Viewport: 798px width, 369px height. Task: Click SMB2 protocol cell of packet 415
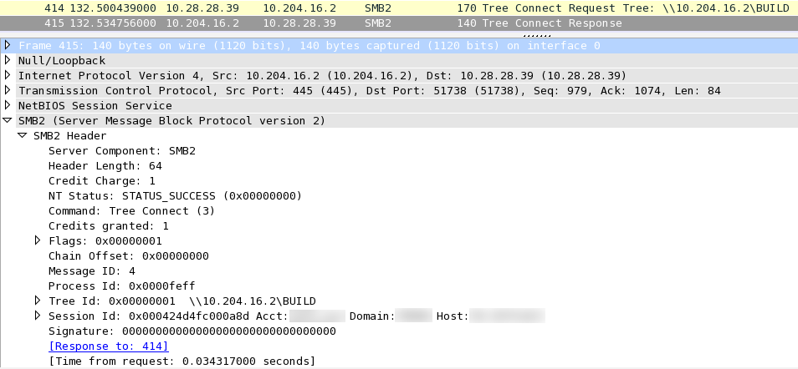[378, 23]
